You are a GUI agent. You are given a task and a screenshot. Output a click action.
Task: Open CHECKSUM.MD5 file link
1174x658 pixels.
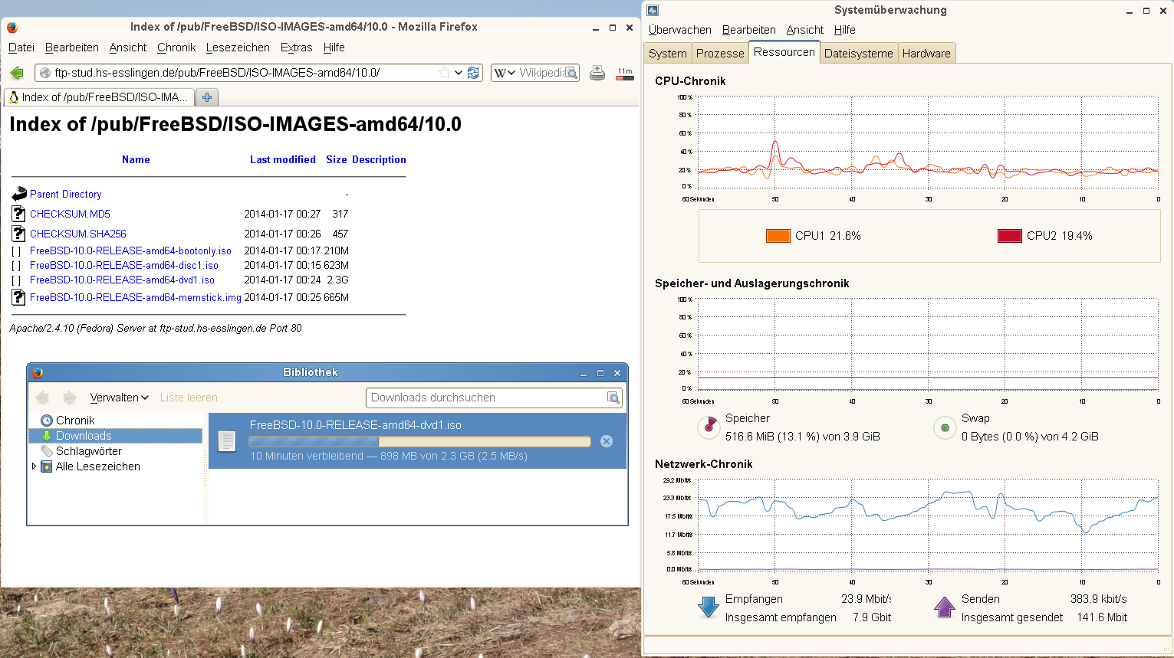(70, 214)
